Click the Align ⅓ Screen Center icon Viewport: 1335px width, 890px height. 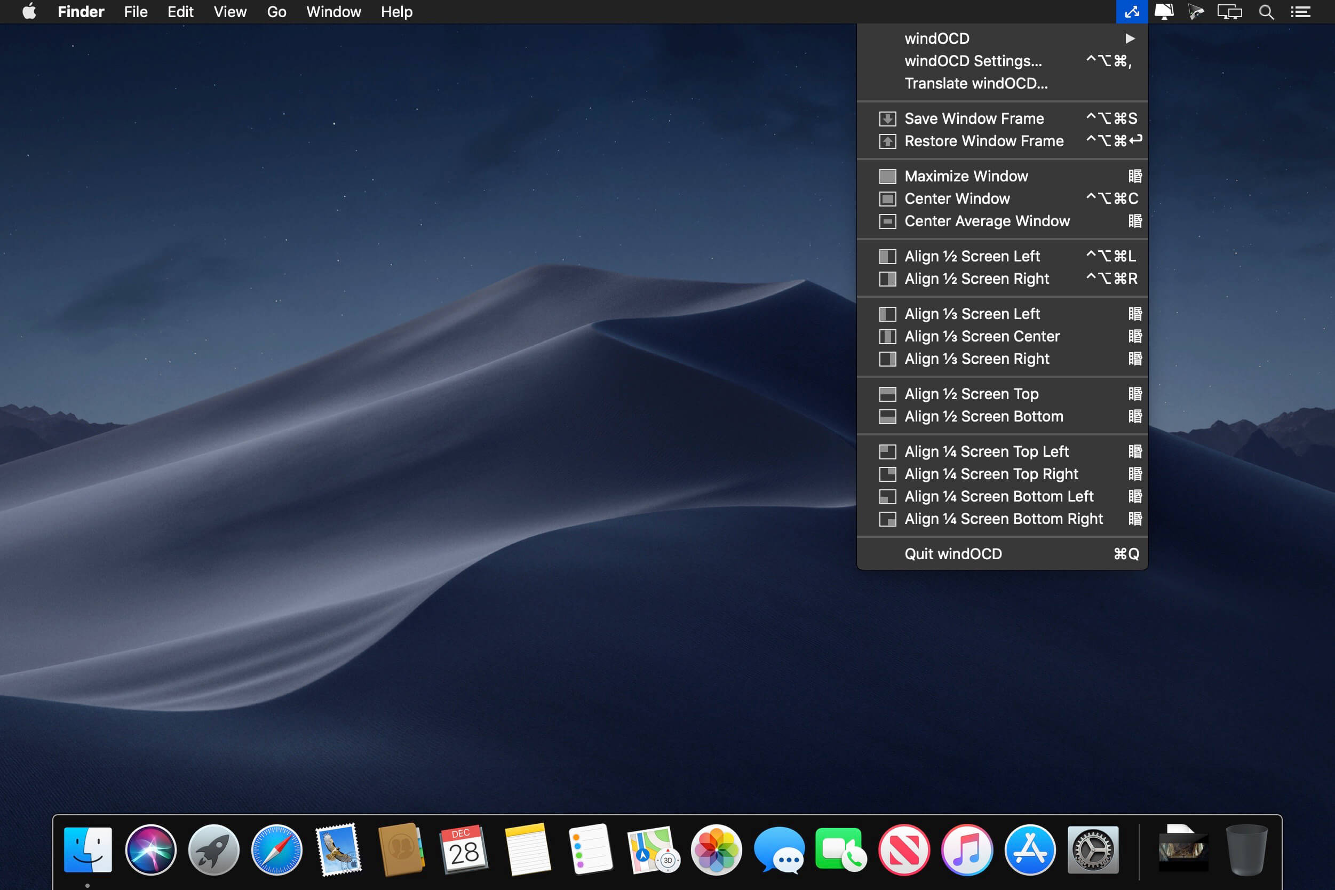coord(887,337)
